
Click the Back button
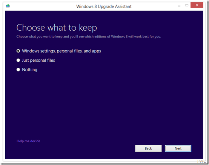[x=148, y=148]
